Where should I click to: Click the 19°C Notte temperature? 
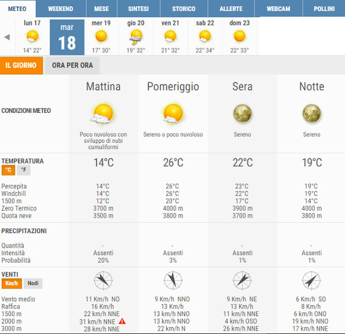coord(312,162)
